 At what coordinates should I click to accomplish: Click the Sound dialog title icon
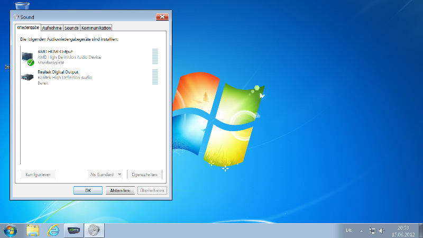tap(16, 17)
